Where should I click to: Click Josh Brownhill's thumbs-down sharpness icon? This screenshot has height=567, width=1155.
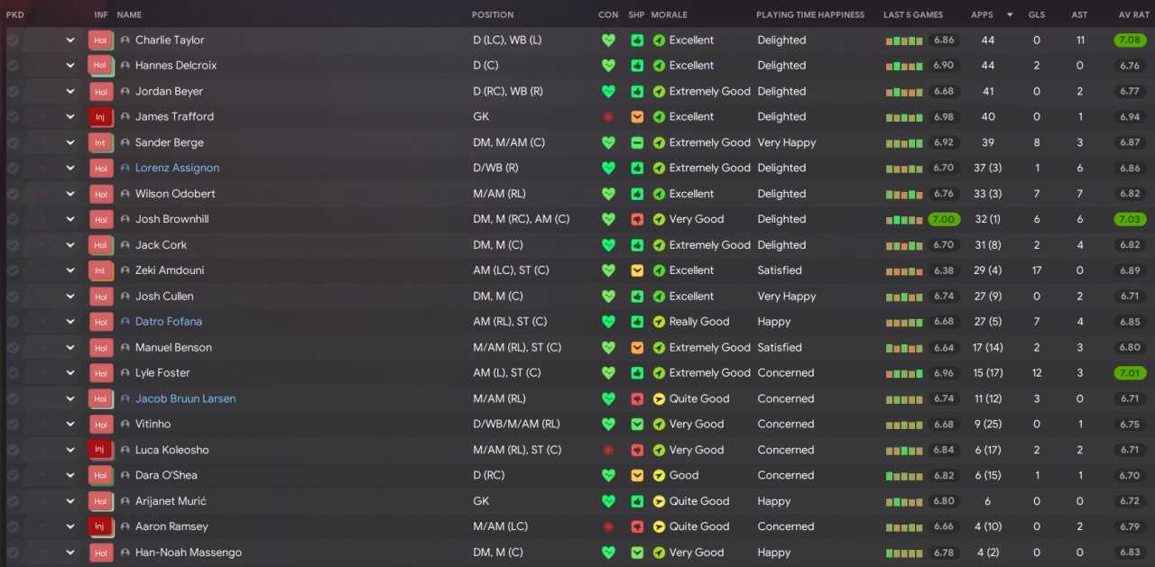(637, 219)
